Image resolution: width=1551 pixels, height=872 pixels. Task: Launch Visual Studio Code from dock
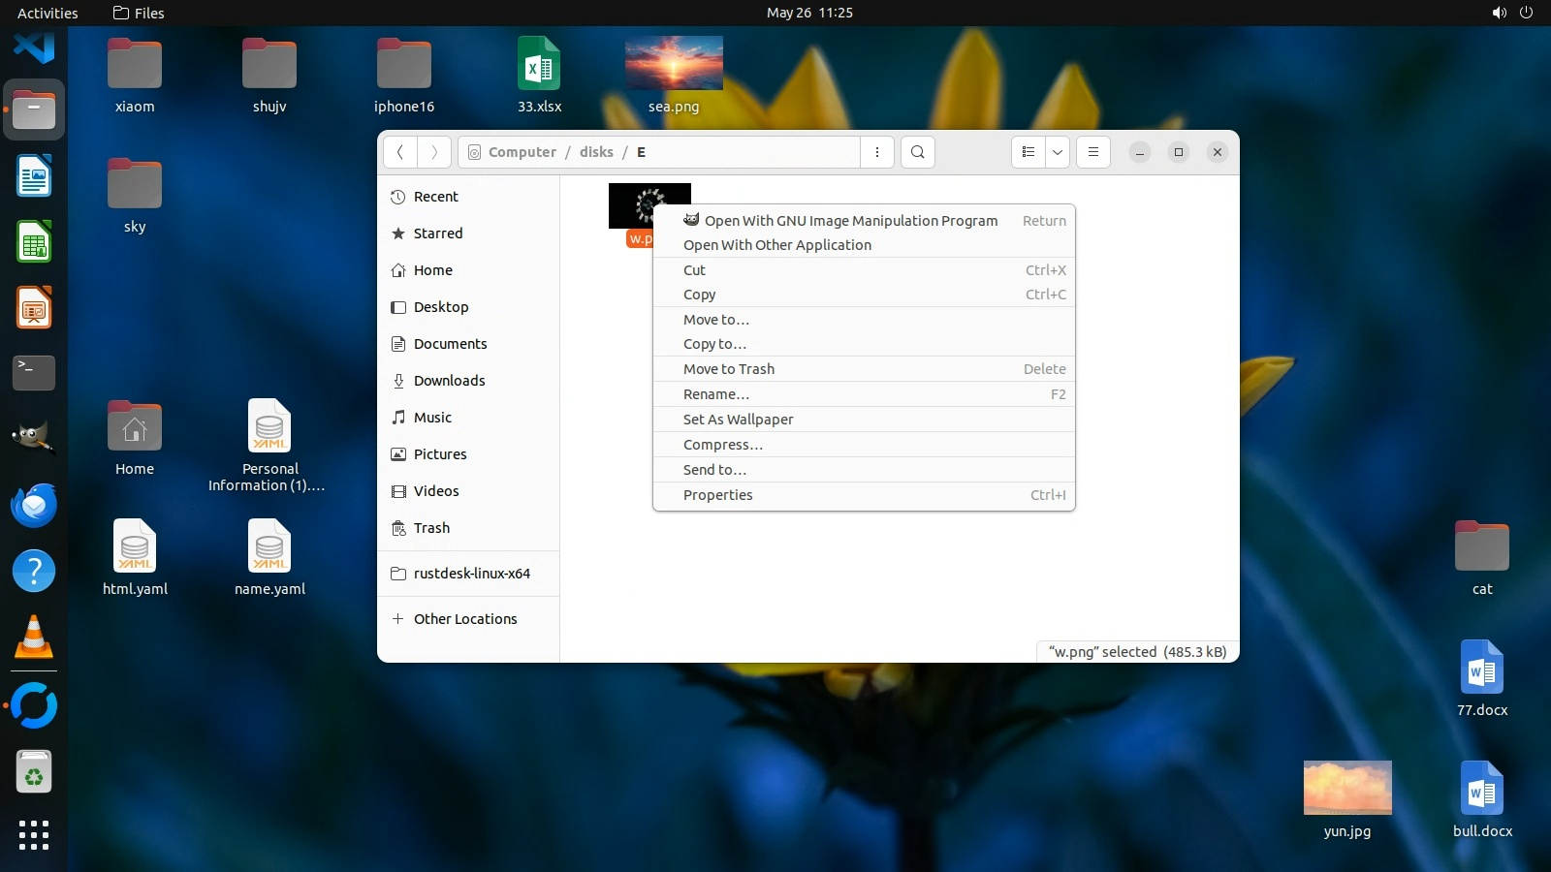[x=34, y=46]
